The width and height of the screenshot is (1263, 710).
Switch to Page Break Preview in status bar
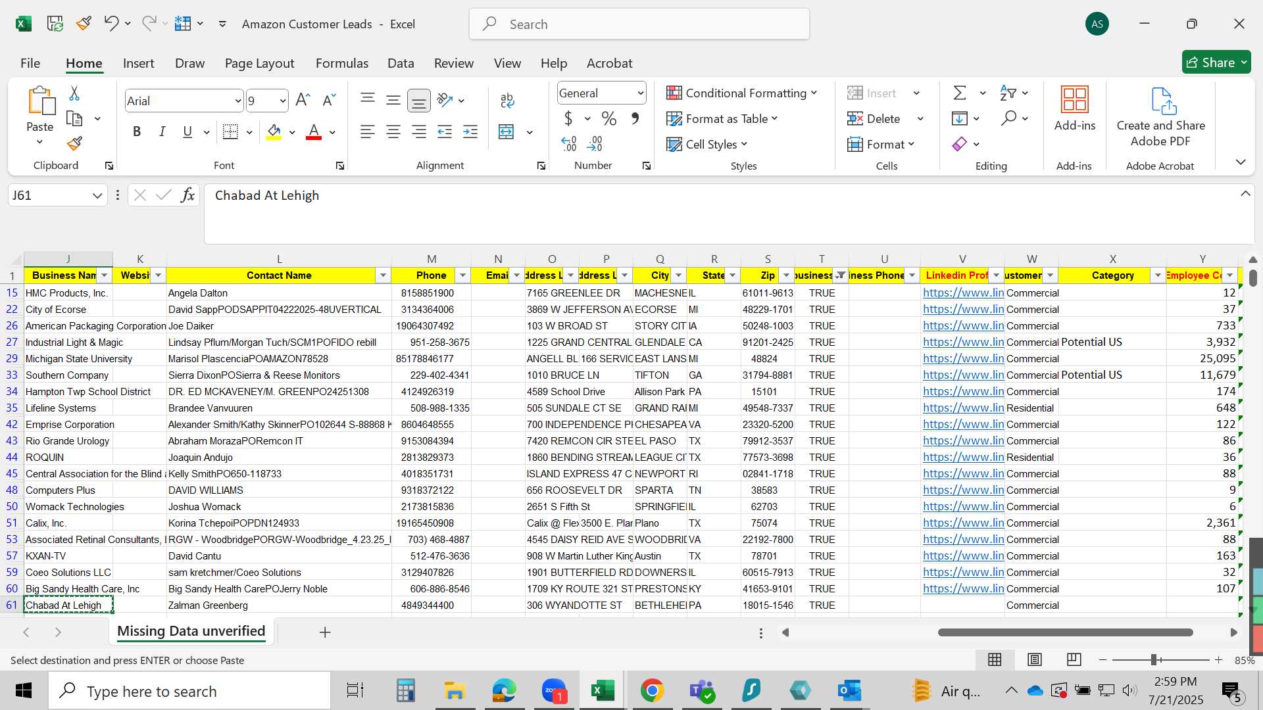coord(1074,659)
